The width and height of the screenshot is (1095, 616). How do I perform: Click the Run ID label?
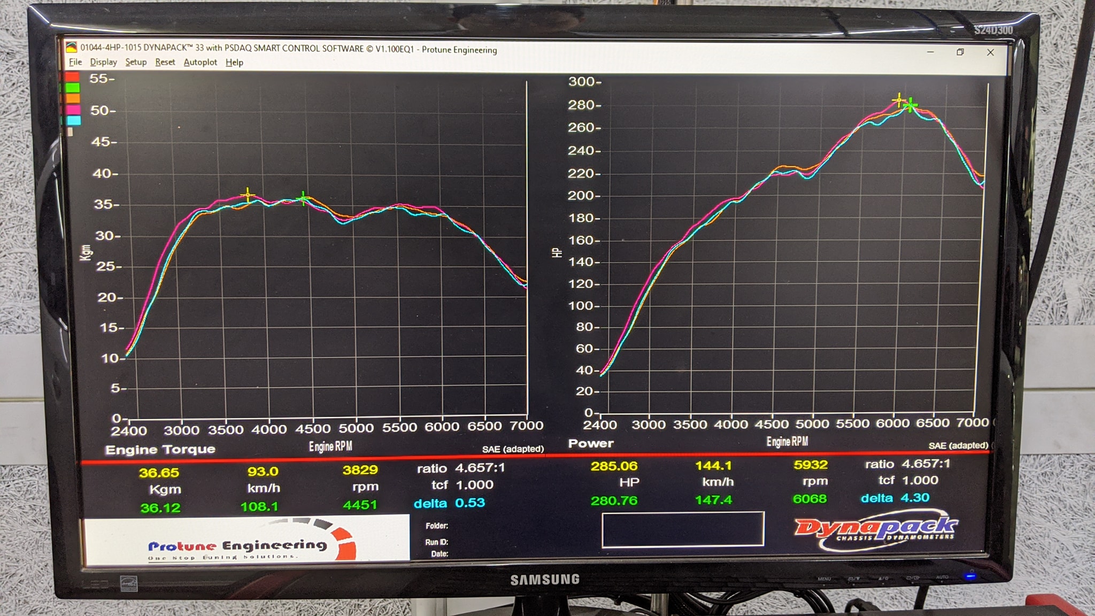point(436,542)
